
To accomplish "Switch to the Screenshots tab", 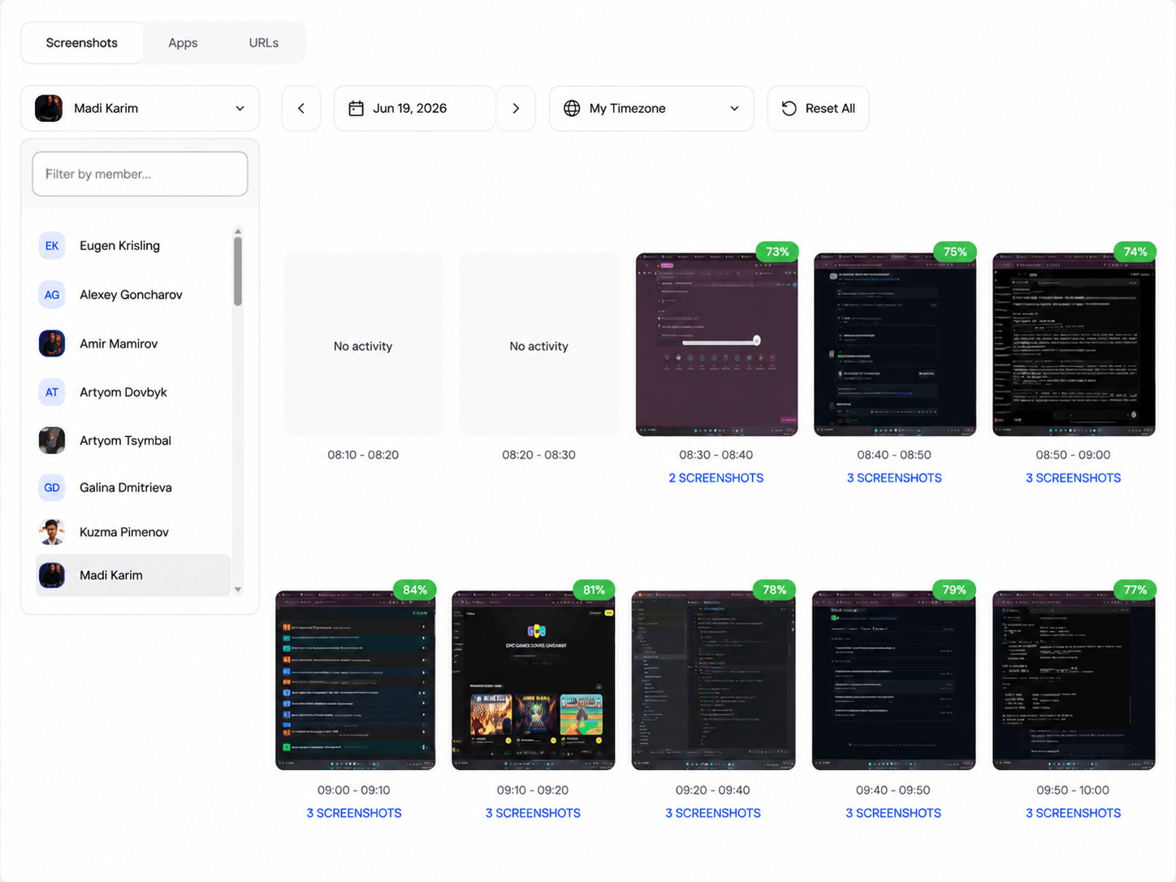I will tap(82, 43).
